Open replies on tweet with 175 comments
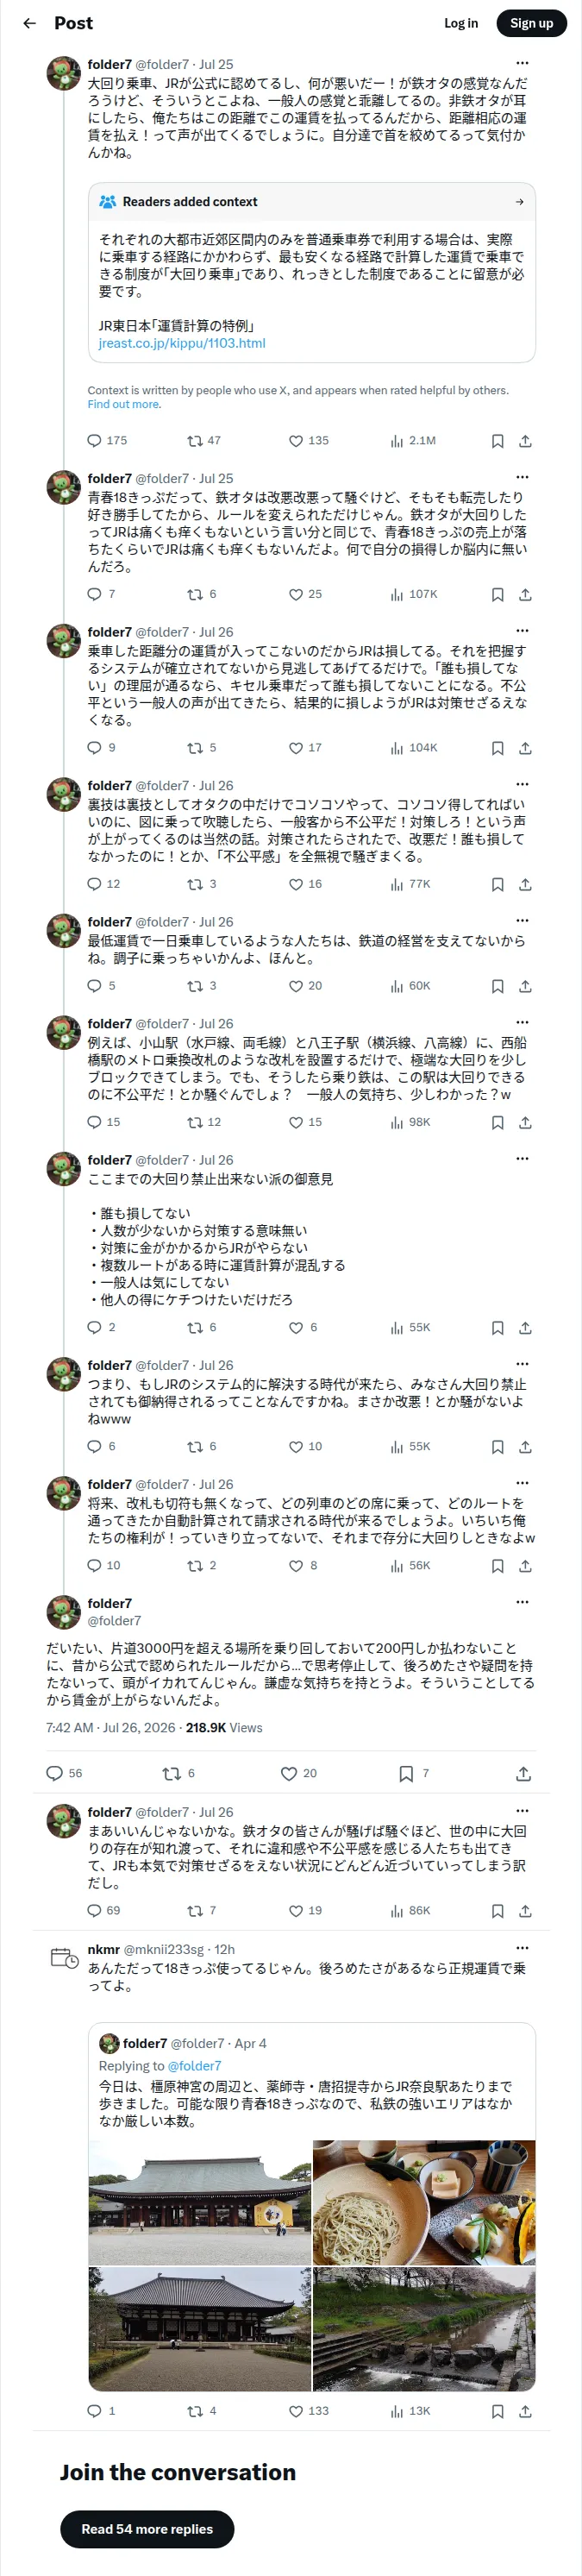 point(107,441)
